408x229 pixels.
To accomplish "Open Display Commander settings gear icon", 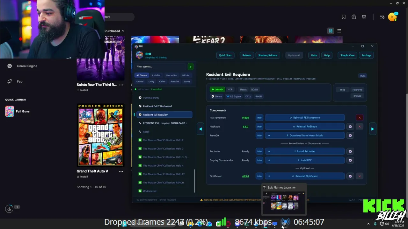I will tap(350, 160).
